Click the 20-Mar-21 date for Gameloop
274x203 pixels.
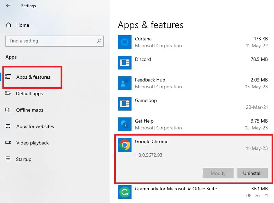pyautogui.click(x=257, y=107)
